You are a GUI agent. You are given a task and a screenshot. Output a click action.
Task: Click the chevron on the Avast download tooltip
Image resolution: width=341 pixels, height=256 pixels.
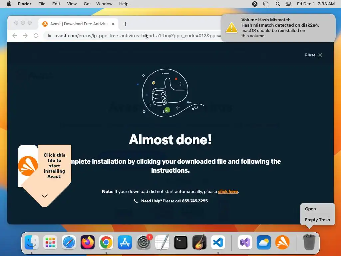(45, 196)
